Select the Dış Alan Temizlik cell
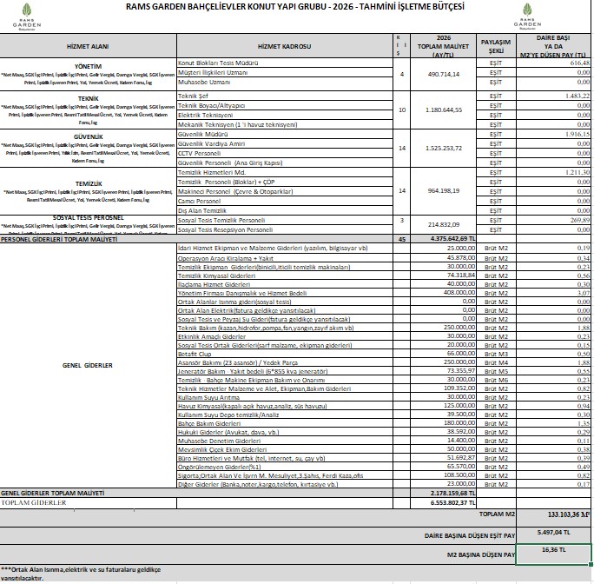Screen dimensions: 594x584 coord(285,210)
